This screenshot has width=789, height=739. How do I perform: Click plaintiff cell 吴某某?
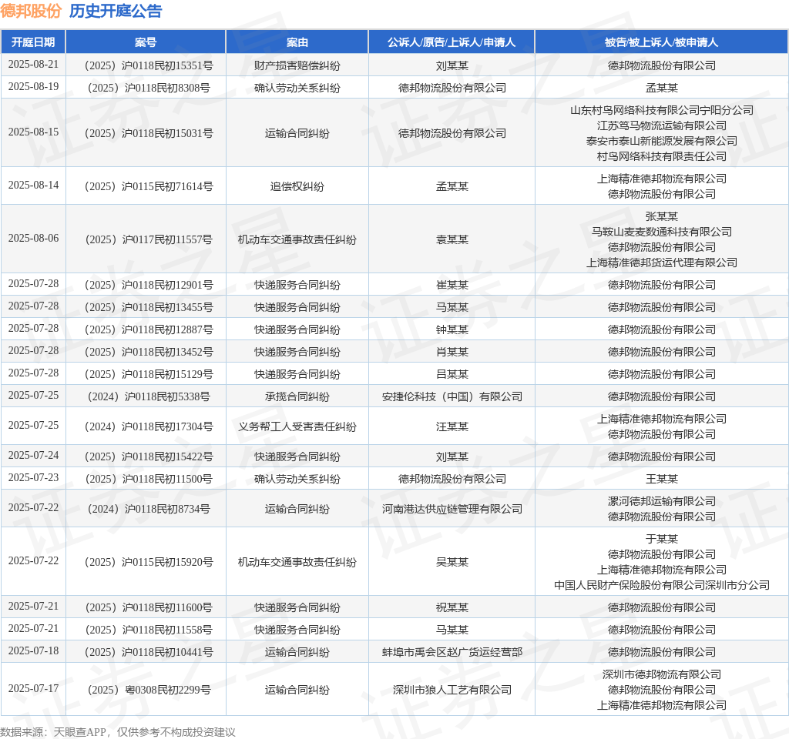[x=452, y=562]
